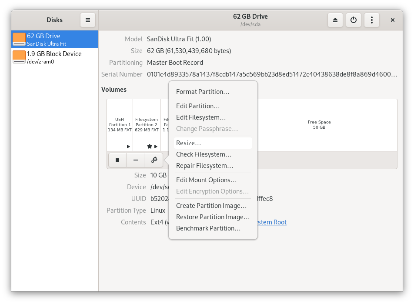Open the drive menu via three-dot icon
The image size is (414, 304).
(x=372, y=20)
